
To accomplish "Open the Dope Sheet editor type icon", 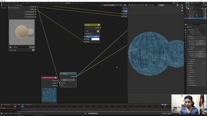I will tap(2, 104).
